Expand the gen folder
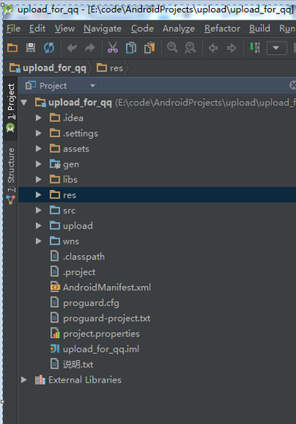 tap(39, 164)
